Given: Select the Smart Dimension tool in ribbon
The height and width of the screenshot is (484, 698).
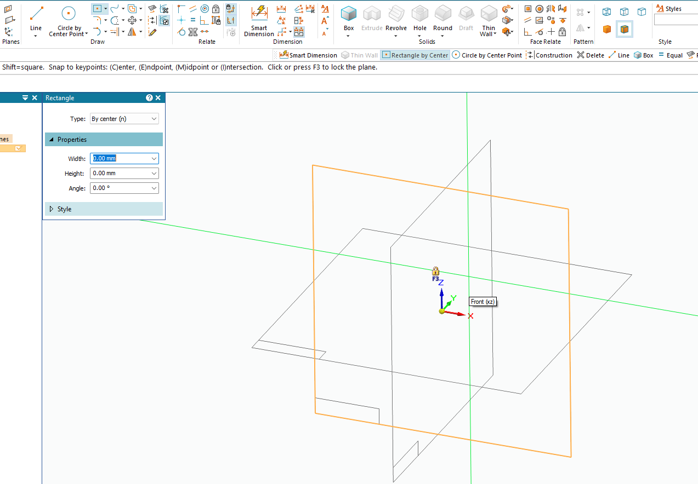Looking at the screenshot, I should 259,21.
